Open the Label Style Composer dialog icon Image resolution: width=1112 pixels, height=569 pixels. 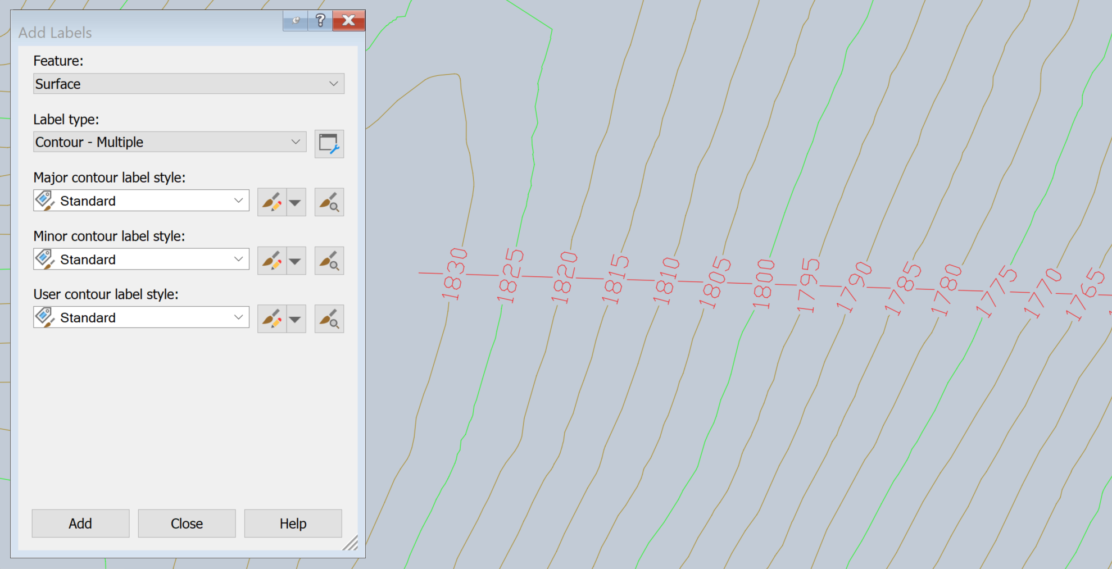(x=329, y=143)
